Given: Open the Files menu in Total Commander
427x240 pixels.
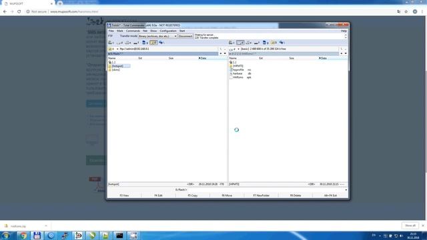Looking at the screenshot, I should [111, 31].
